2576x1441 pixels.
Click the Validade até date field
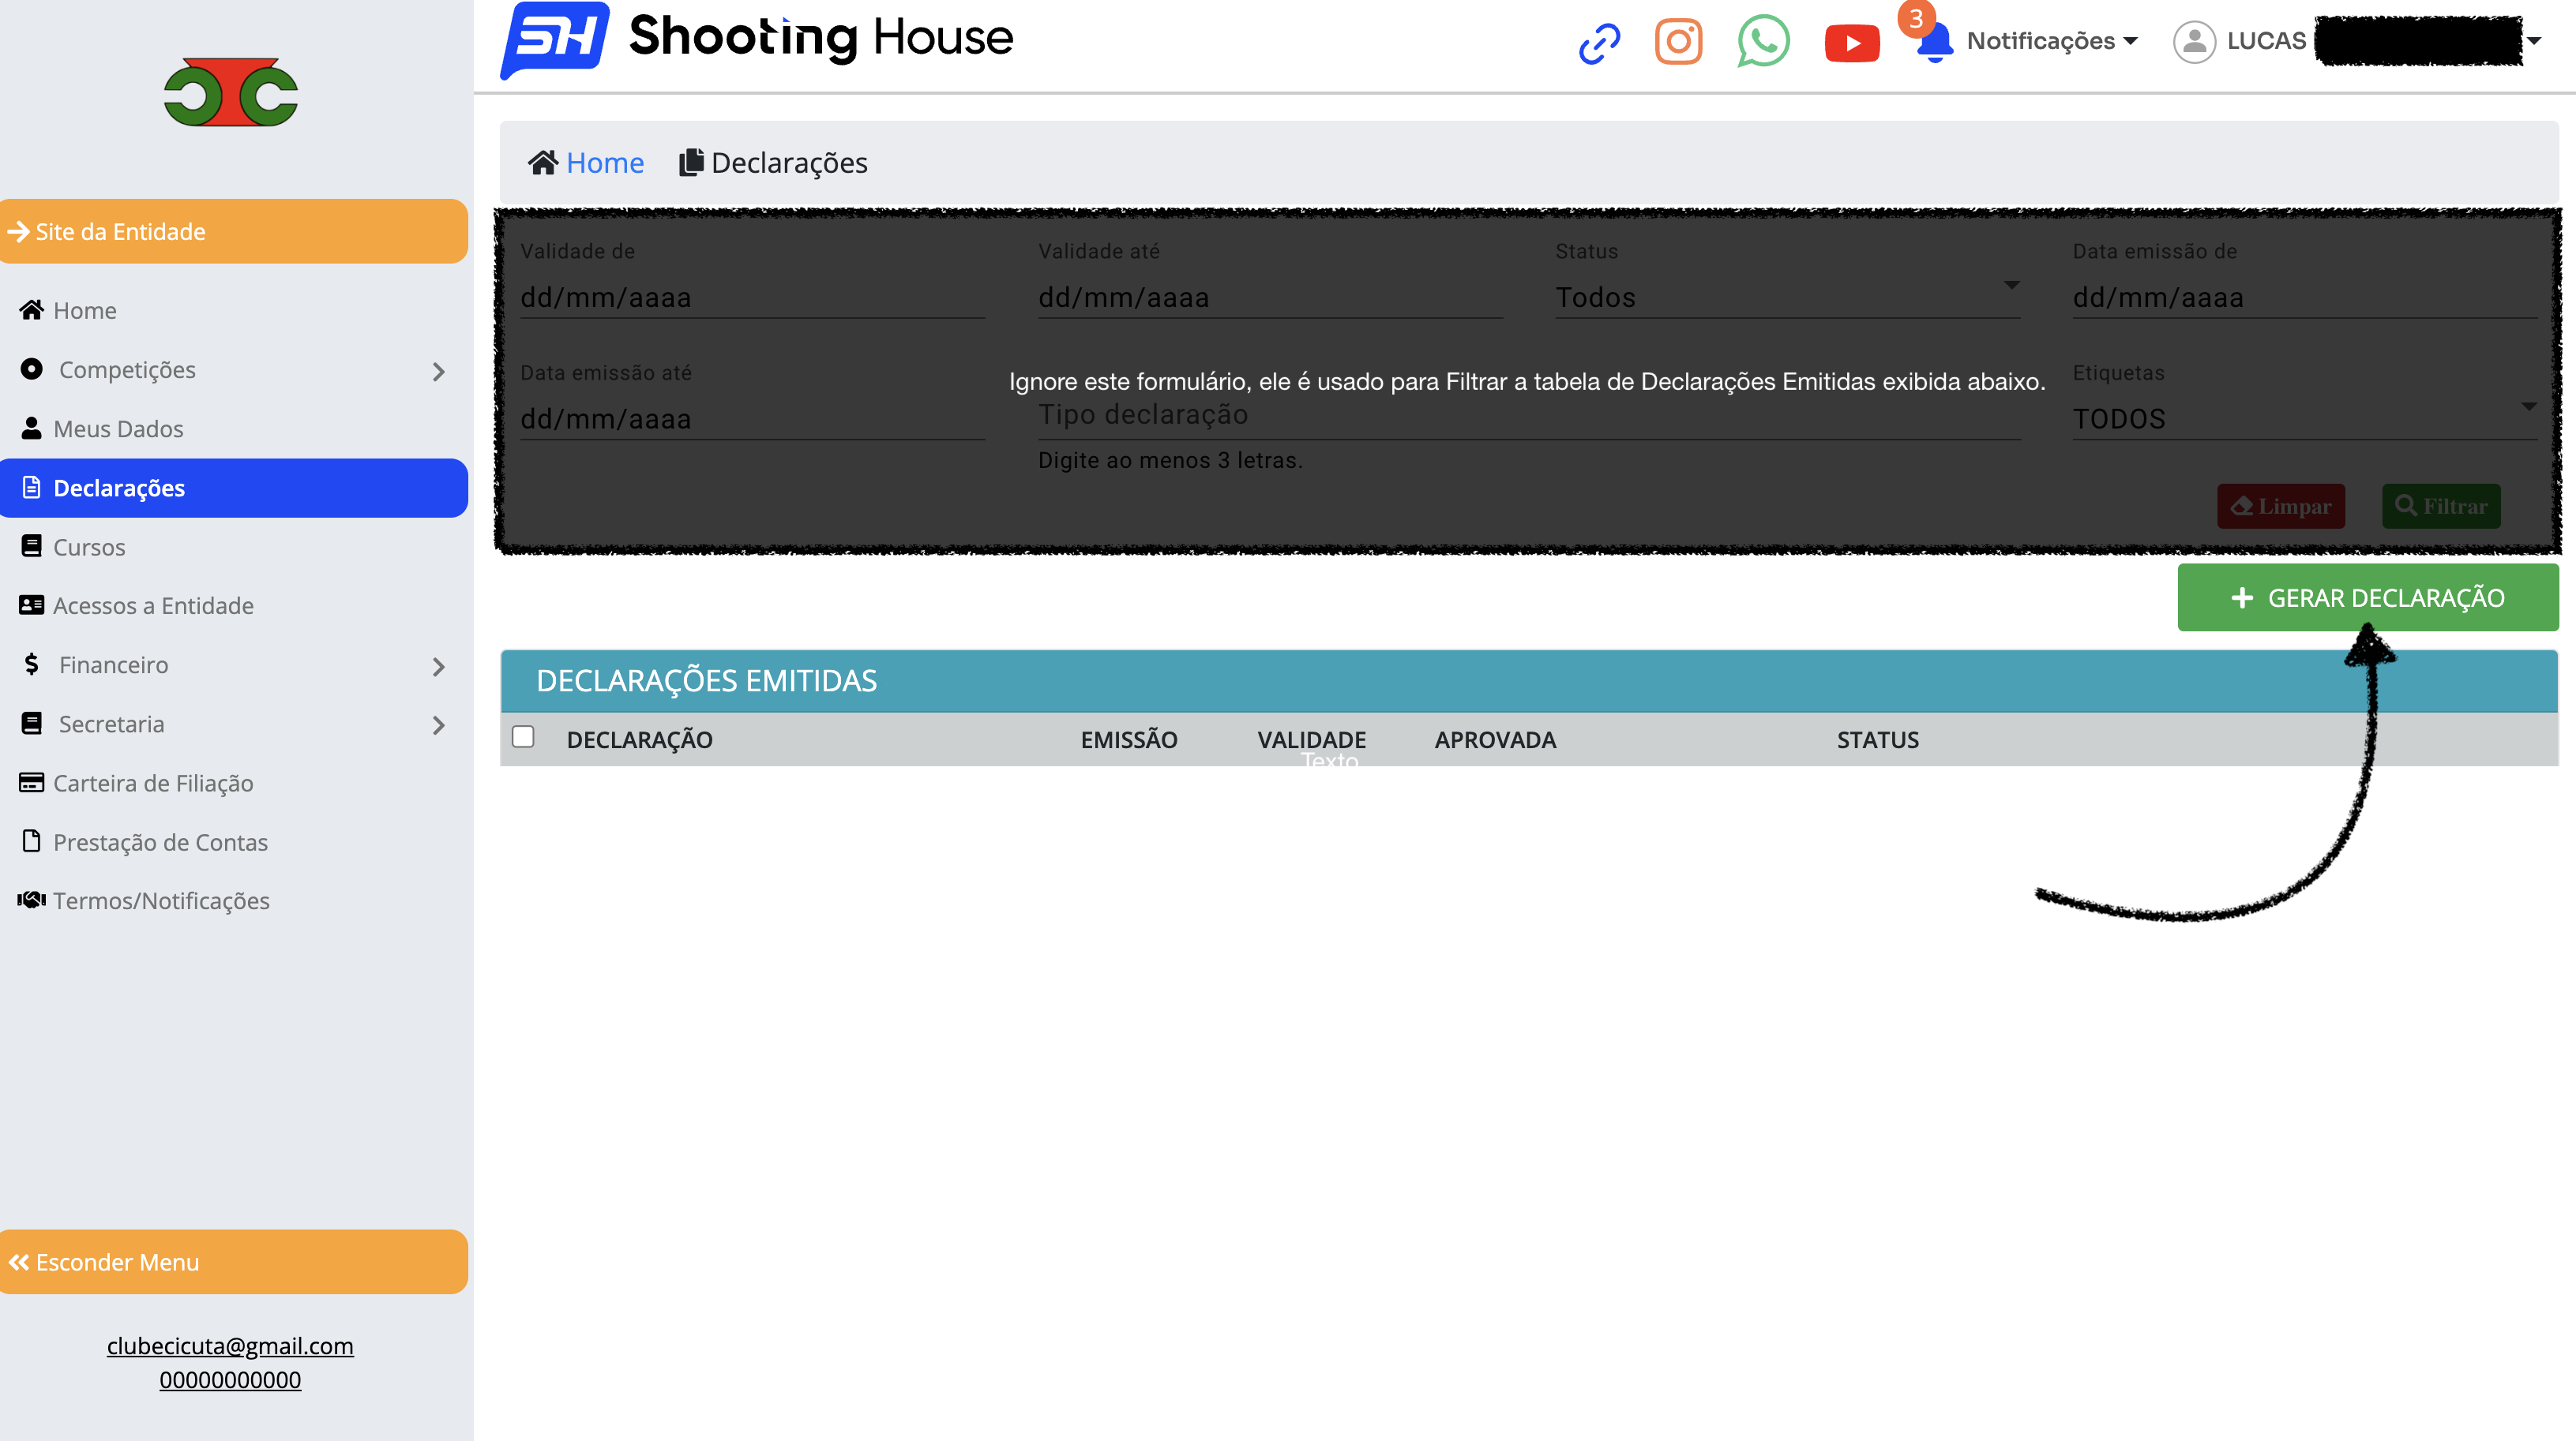pyautogui.click(x=1270, y=297)
